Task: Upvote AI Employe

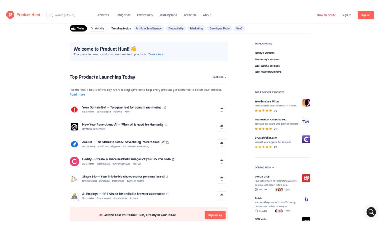Action: 222,196
